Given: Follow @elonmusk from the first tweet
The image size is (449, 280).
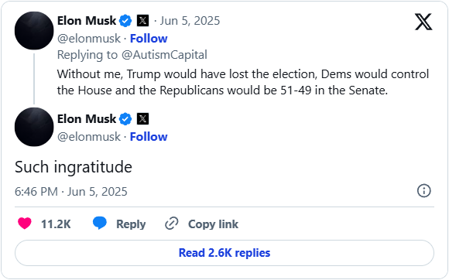Looking at the screenshot, I should click(x=149, y=39).
